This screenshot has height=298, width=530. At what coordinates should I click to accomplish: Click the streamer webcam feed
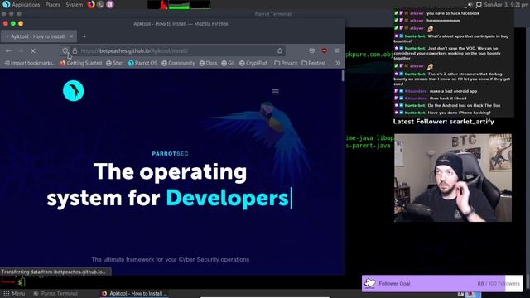tap(453, 178)
